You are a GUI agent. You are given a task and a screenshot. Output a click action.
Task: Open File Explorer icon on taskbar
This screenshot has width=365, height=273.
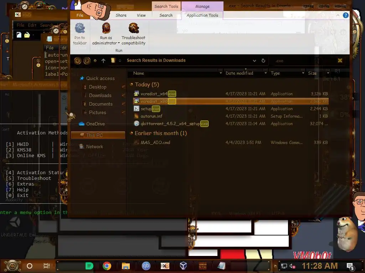coord(126,266)
